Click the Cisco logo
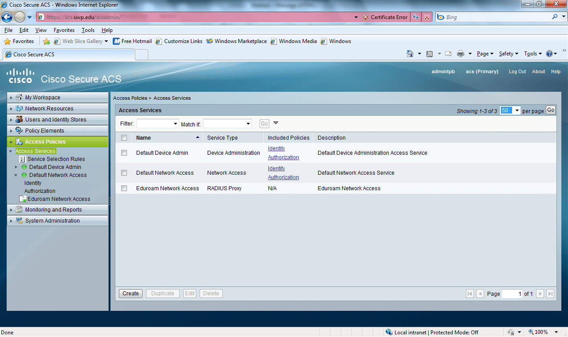 tap(20, 76)
